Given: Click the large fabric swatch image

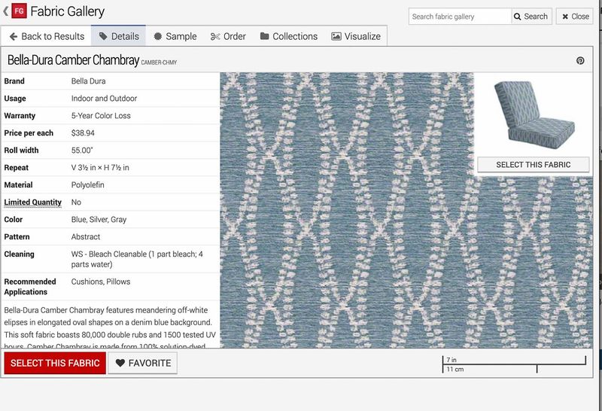Looking at the screenshot, I should pos(406,210).
